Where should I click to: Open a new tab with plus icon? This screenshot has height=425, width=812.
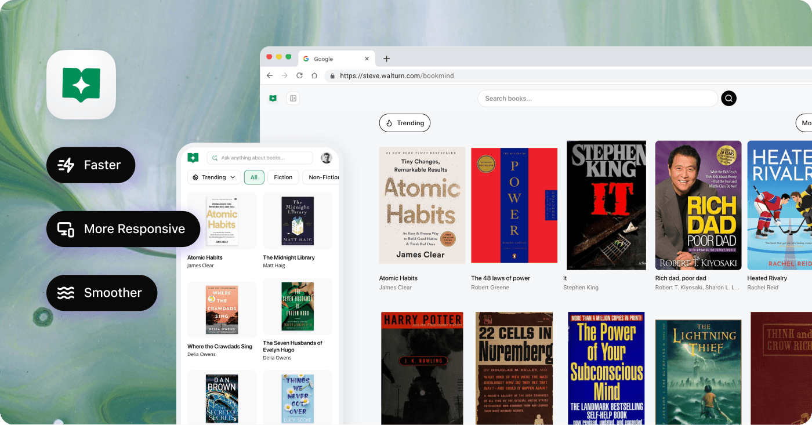click(x=387, y=59)
